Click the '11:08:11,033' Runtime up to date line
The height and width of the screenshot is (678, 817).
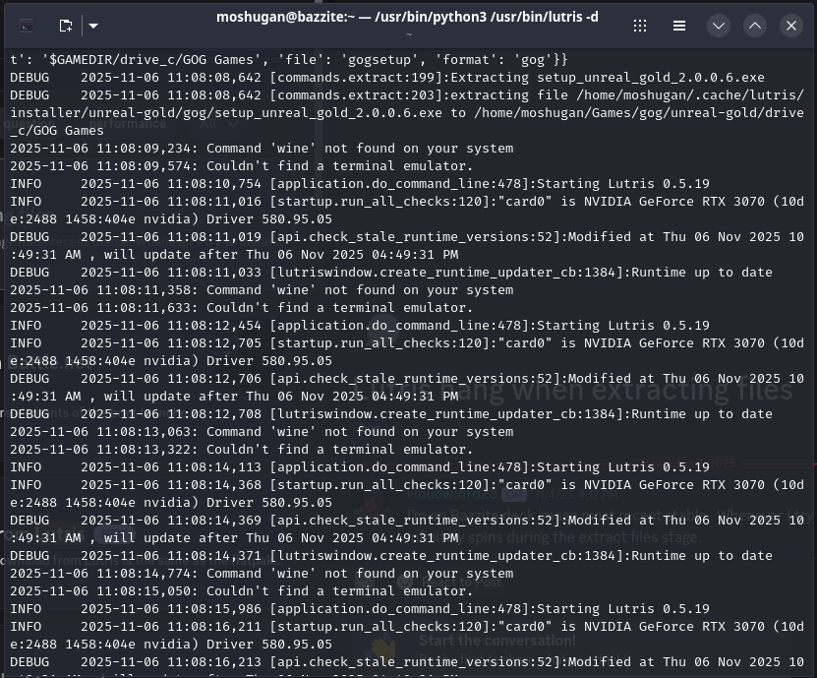(x=390, y=273)
